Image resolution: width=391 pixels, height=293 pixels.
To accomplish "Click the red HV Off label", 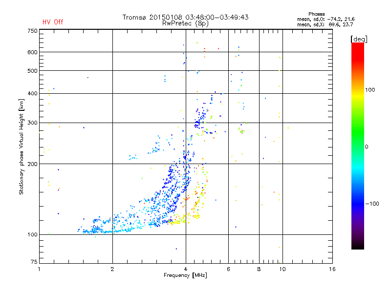I will point(53,22).
